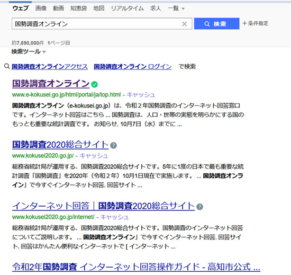Open the 知恵袋 tab
The image size is (291, 275).
click(x=79, y=8)
